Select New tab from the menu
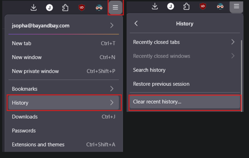The height and width of the screenshot is (158, 249). click(x=64, y=43)
